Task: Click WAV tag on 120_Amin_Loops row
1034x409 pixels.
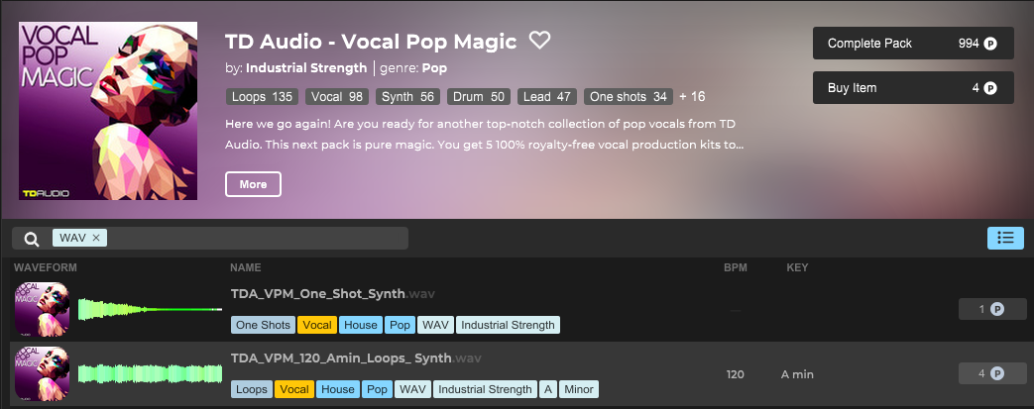Action: [x=412, y=389]
